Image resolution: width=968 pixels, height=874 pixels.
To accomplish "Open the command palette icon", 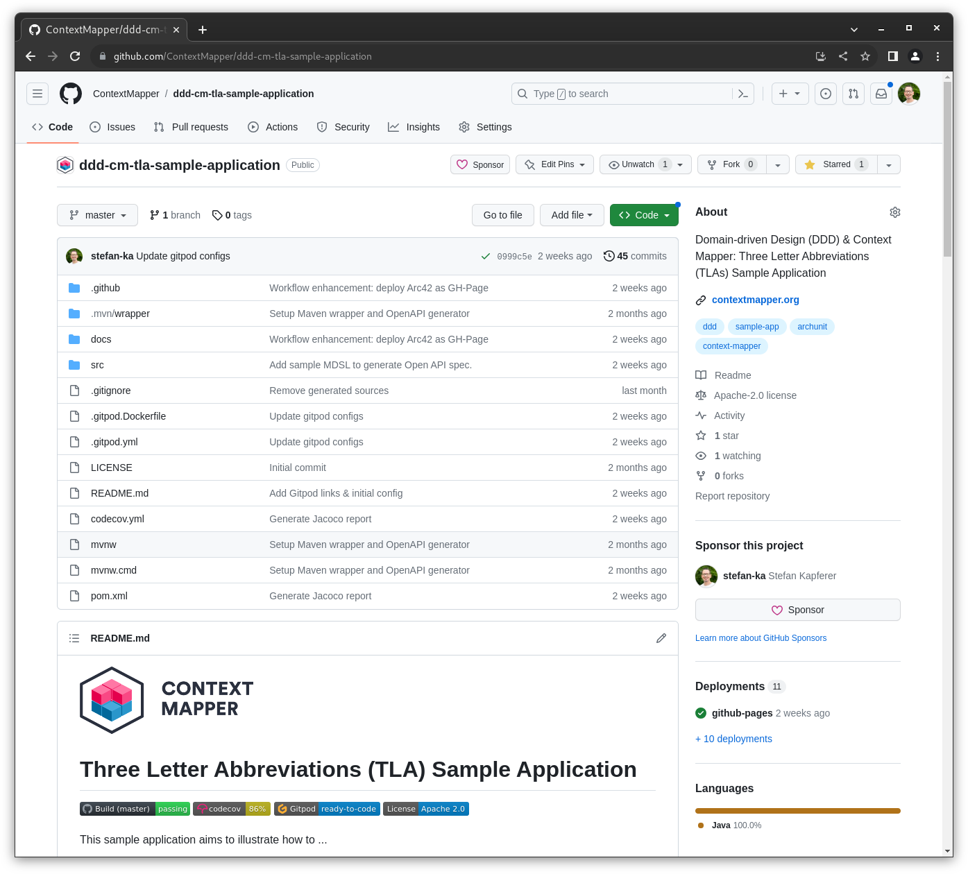I will click(743, 94).
